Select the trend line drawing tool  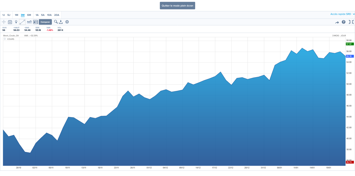click(x=22, y=22)
